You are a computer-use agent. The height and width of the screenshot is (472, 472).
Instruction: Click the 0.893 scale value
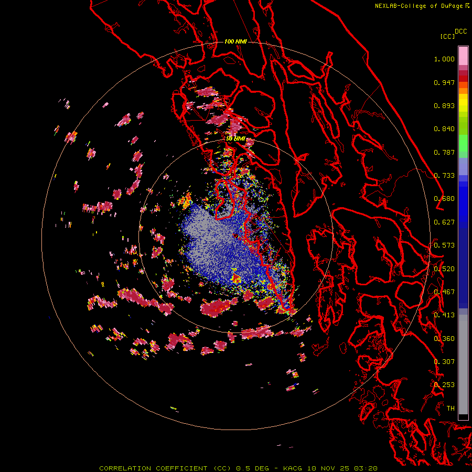pyautogui.click(x=444, y=105)
